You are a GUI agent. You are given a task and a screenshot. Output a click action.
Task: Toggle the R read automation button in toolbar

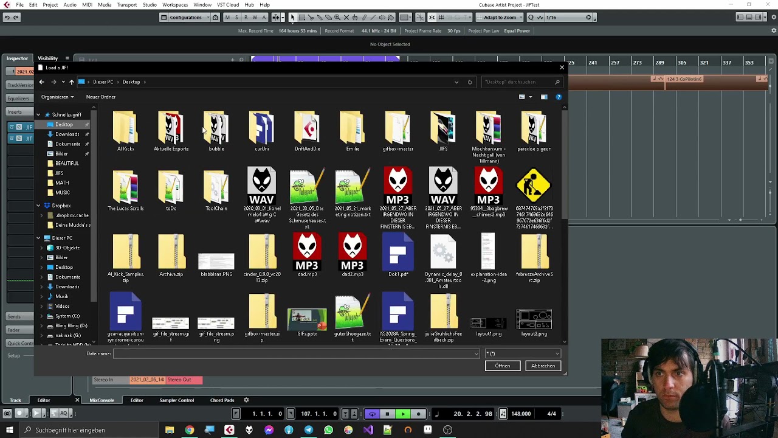[246, 17]
